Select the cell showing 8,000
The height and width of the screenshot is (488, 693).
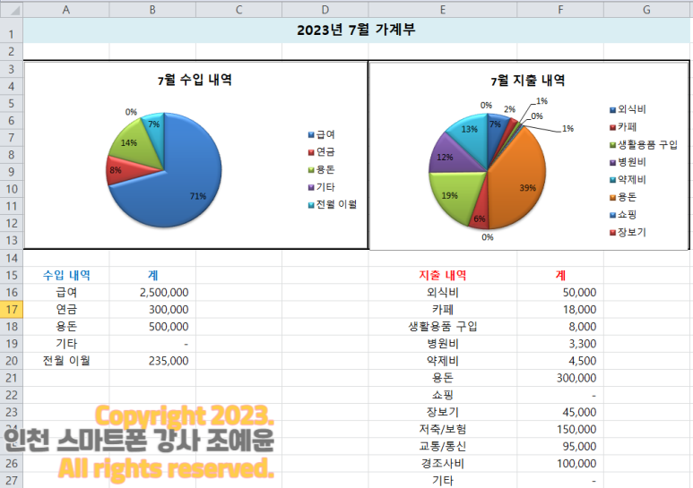coord(560,327)
